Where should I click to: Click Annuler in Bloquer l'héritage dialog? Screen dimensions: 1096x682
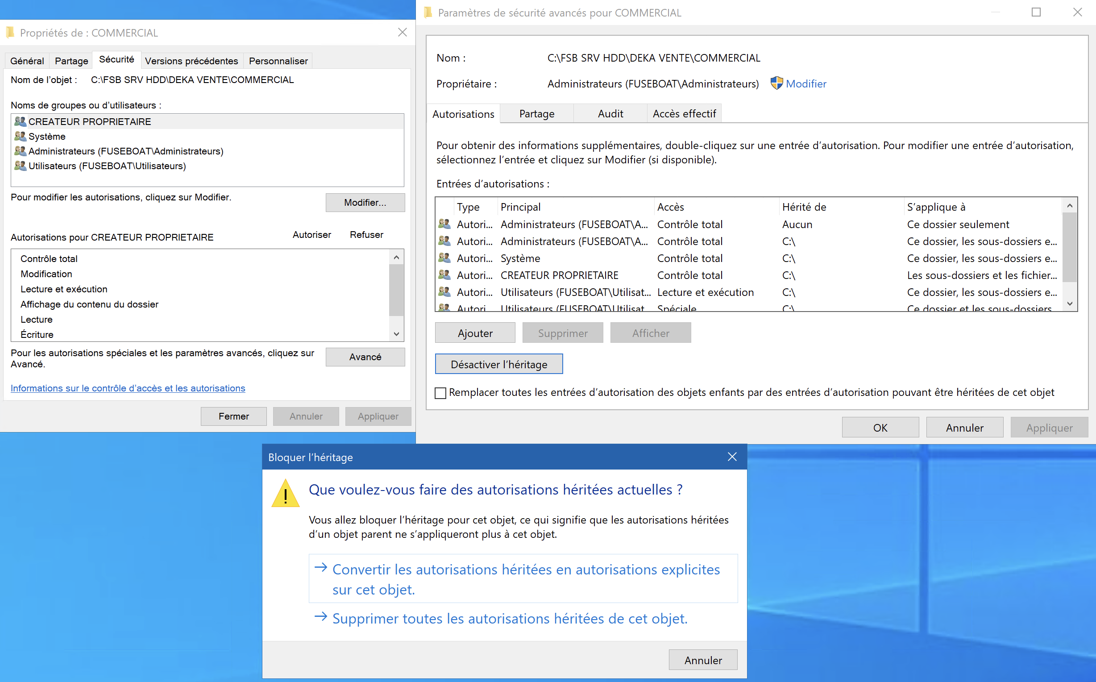[703, 660]
